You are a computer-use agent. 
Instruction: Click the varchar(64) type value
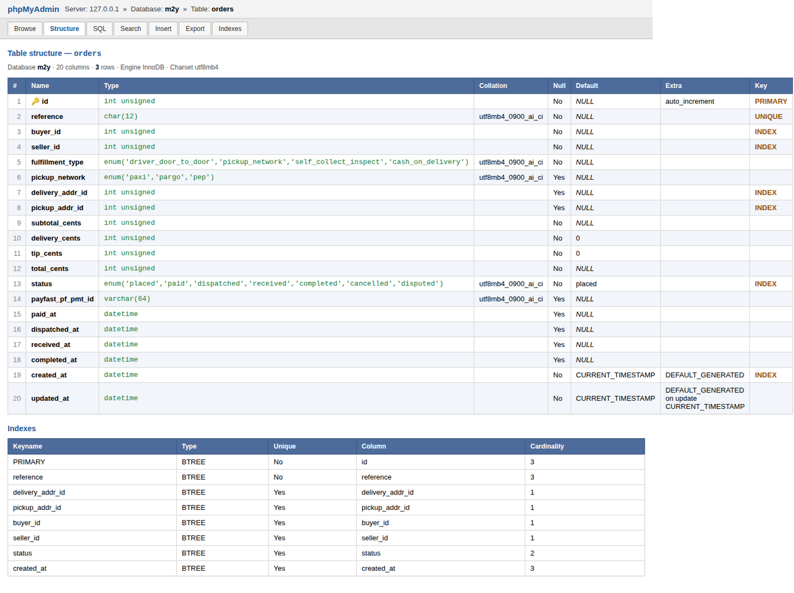click(x=127, y=299)
